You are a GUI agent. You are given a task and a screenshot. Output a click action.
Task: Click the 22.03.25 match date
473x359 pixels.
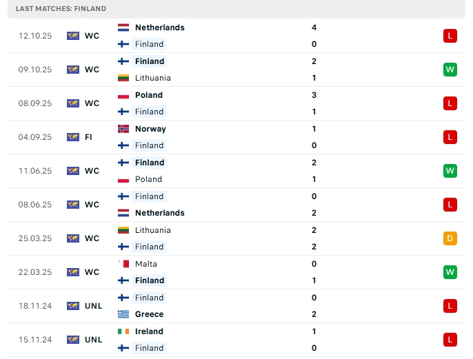tap(35, 272)
